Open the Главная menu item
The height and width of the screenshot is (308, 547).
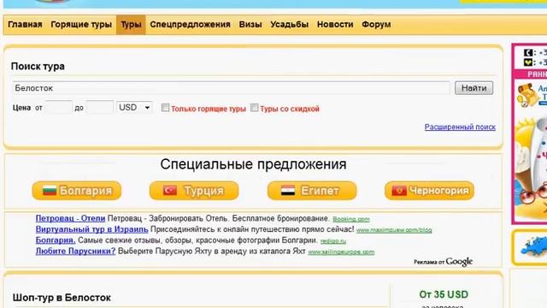click(25, 25)
